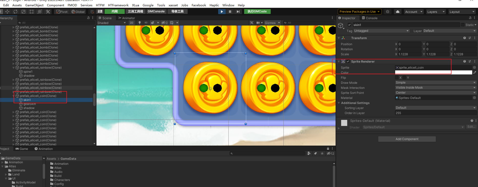Disable the Sprite Renderer component checkbox
This screenshot has height=187, width=478.
[x=348, y=61]
